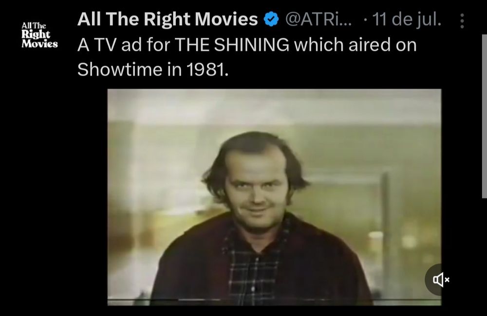Open the @ATRi... account handle
This screenshot has height=316, width=487.
(318, 19)
